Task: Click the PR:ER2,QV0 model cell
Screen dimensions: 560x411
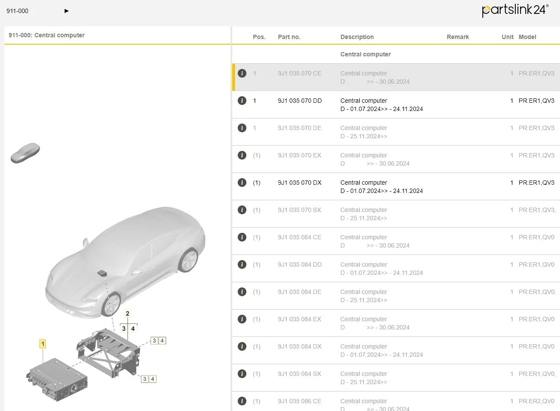Action: 537,401
